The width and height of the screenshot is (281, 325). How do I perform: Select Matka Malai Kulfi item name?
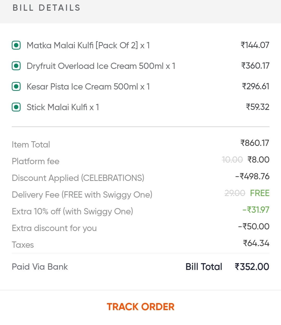click(88, 45)
